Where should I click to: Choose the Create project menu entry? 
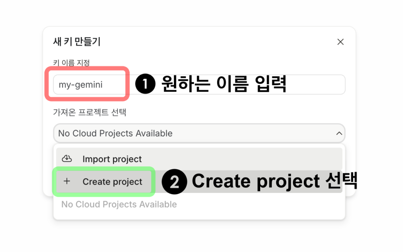(x=112, y=182)
